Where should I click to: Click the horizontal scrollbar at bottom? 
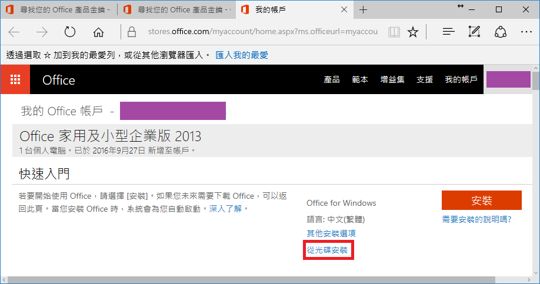pyautogui.click(x=251, y=280)
